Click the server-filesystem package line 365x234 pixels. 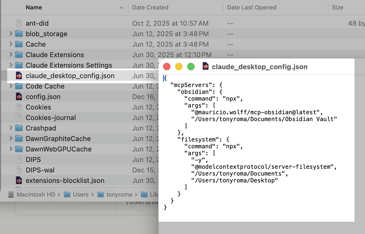point(264,167)
